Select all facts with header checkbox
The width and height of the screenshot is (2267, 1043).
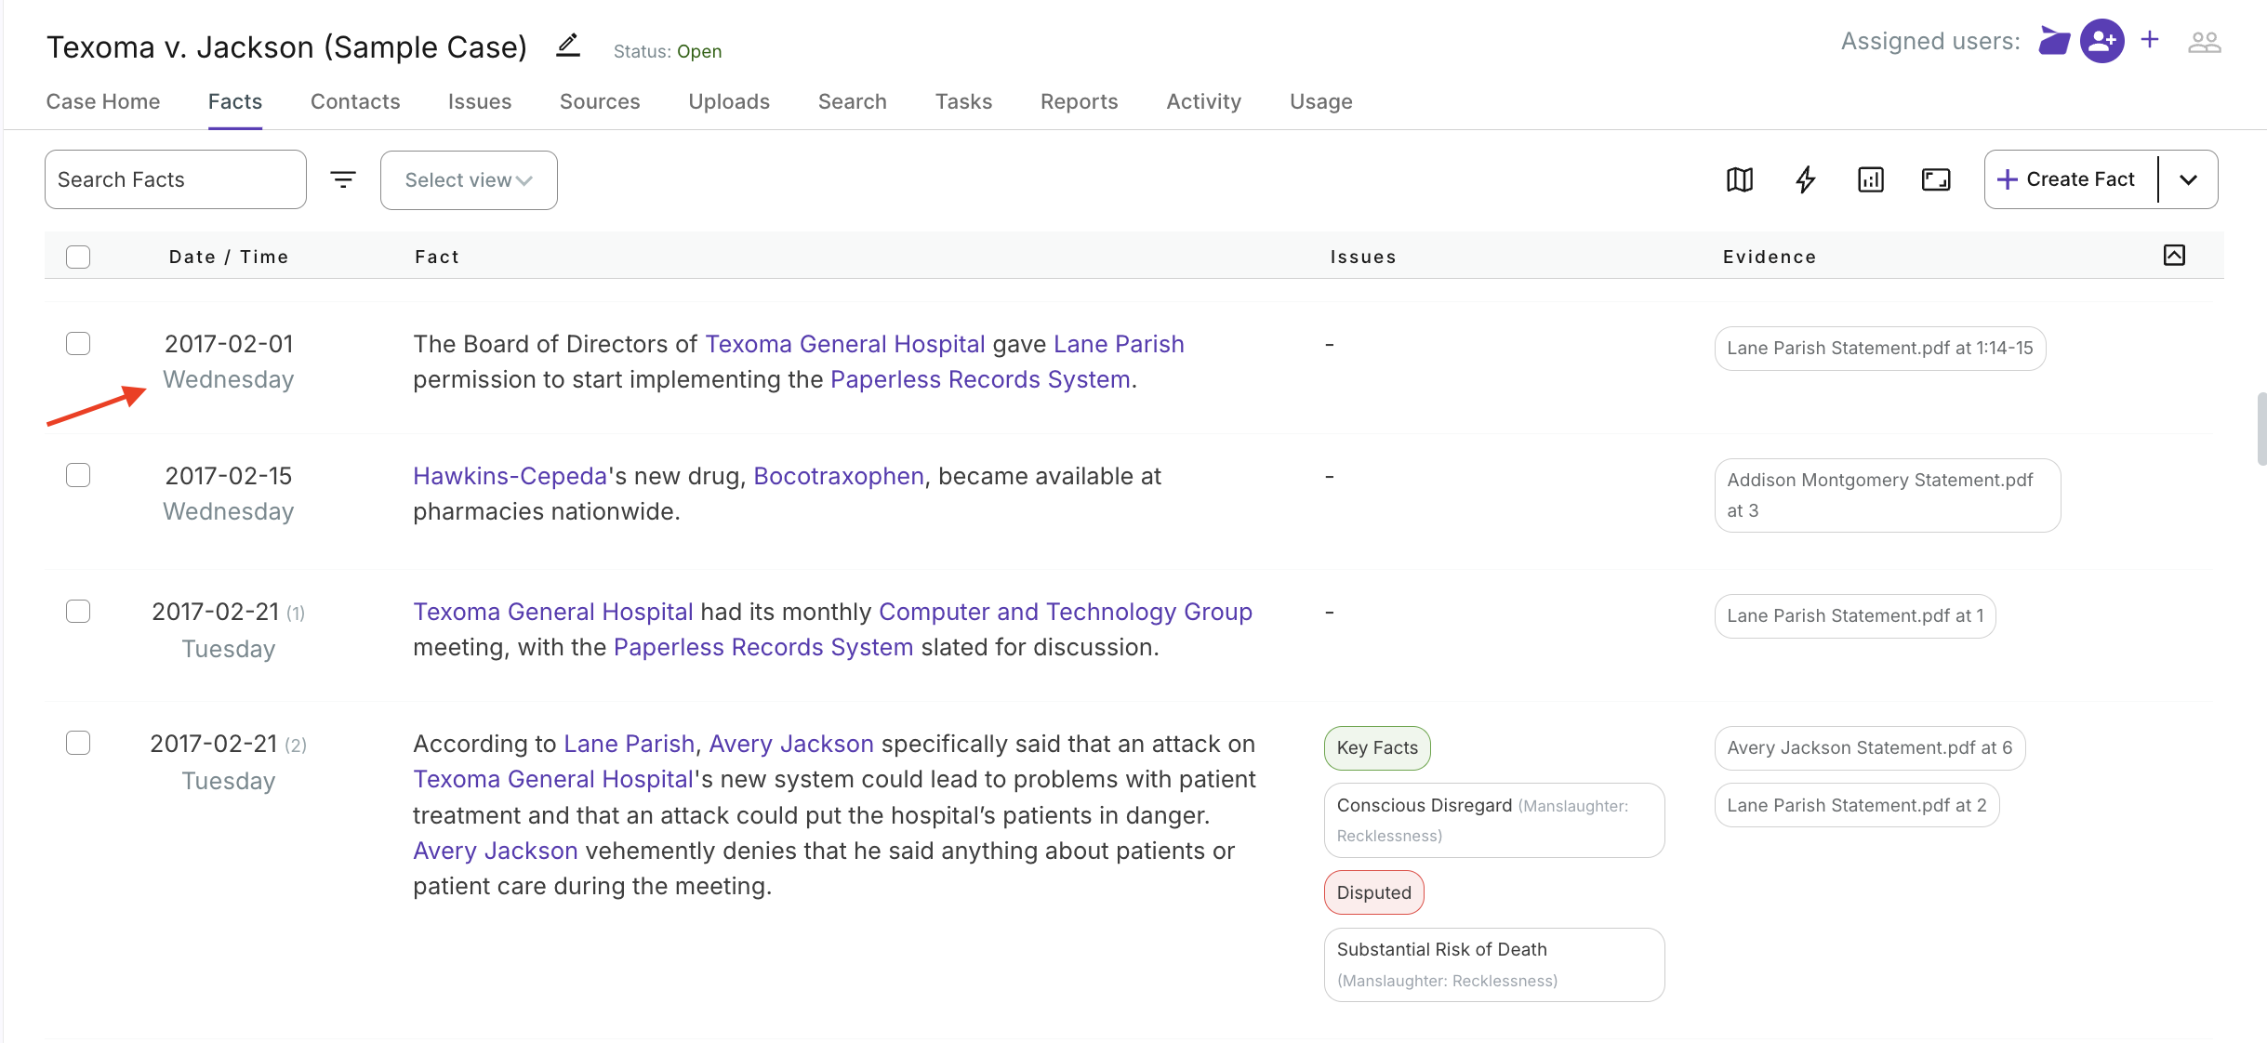coord(78,257)
